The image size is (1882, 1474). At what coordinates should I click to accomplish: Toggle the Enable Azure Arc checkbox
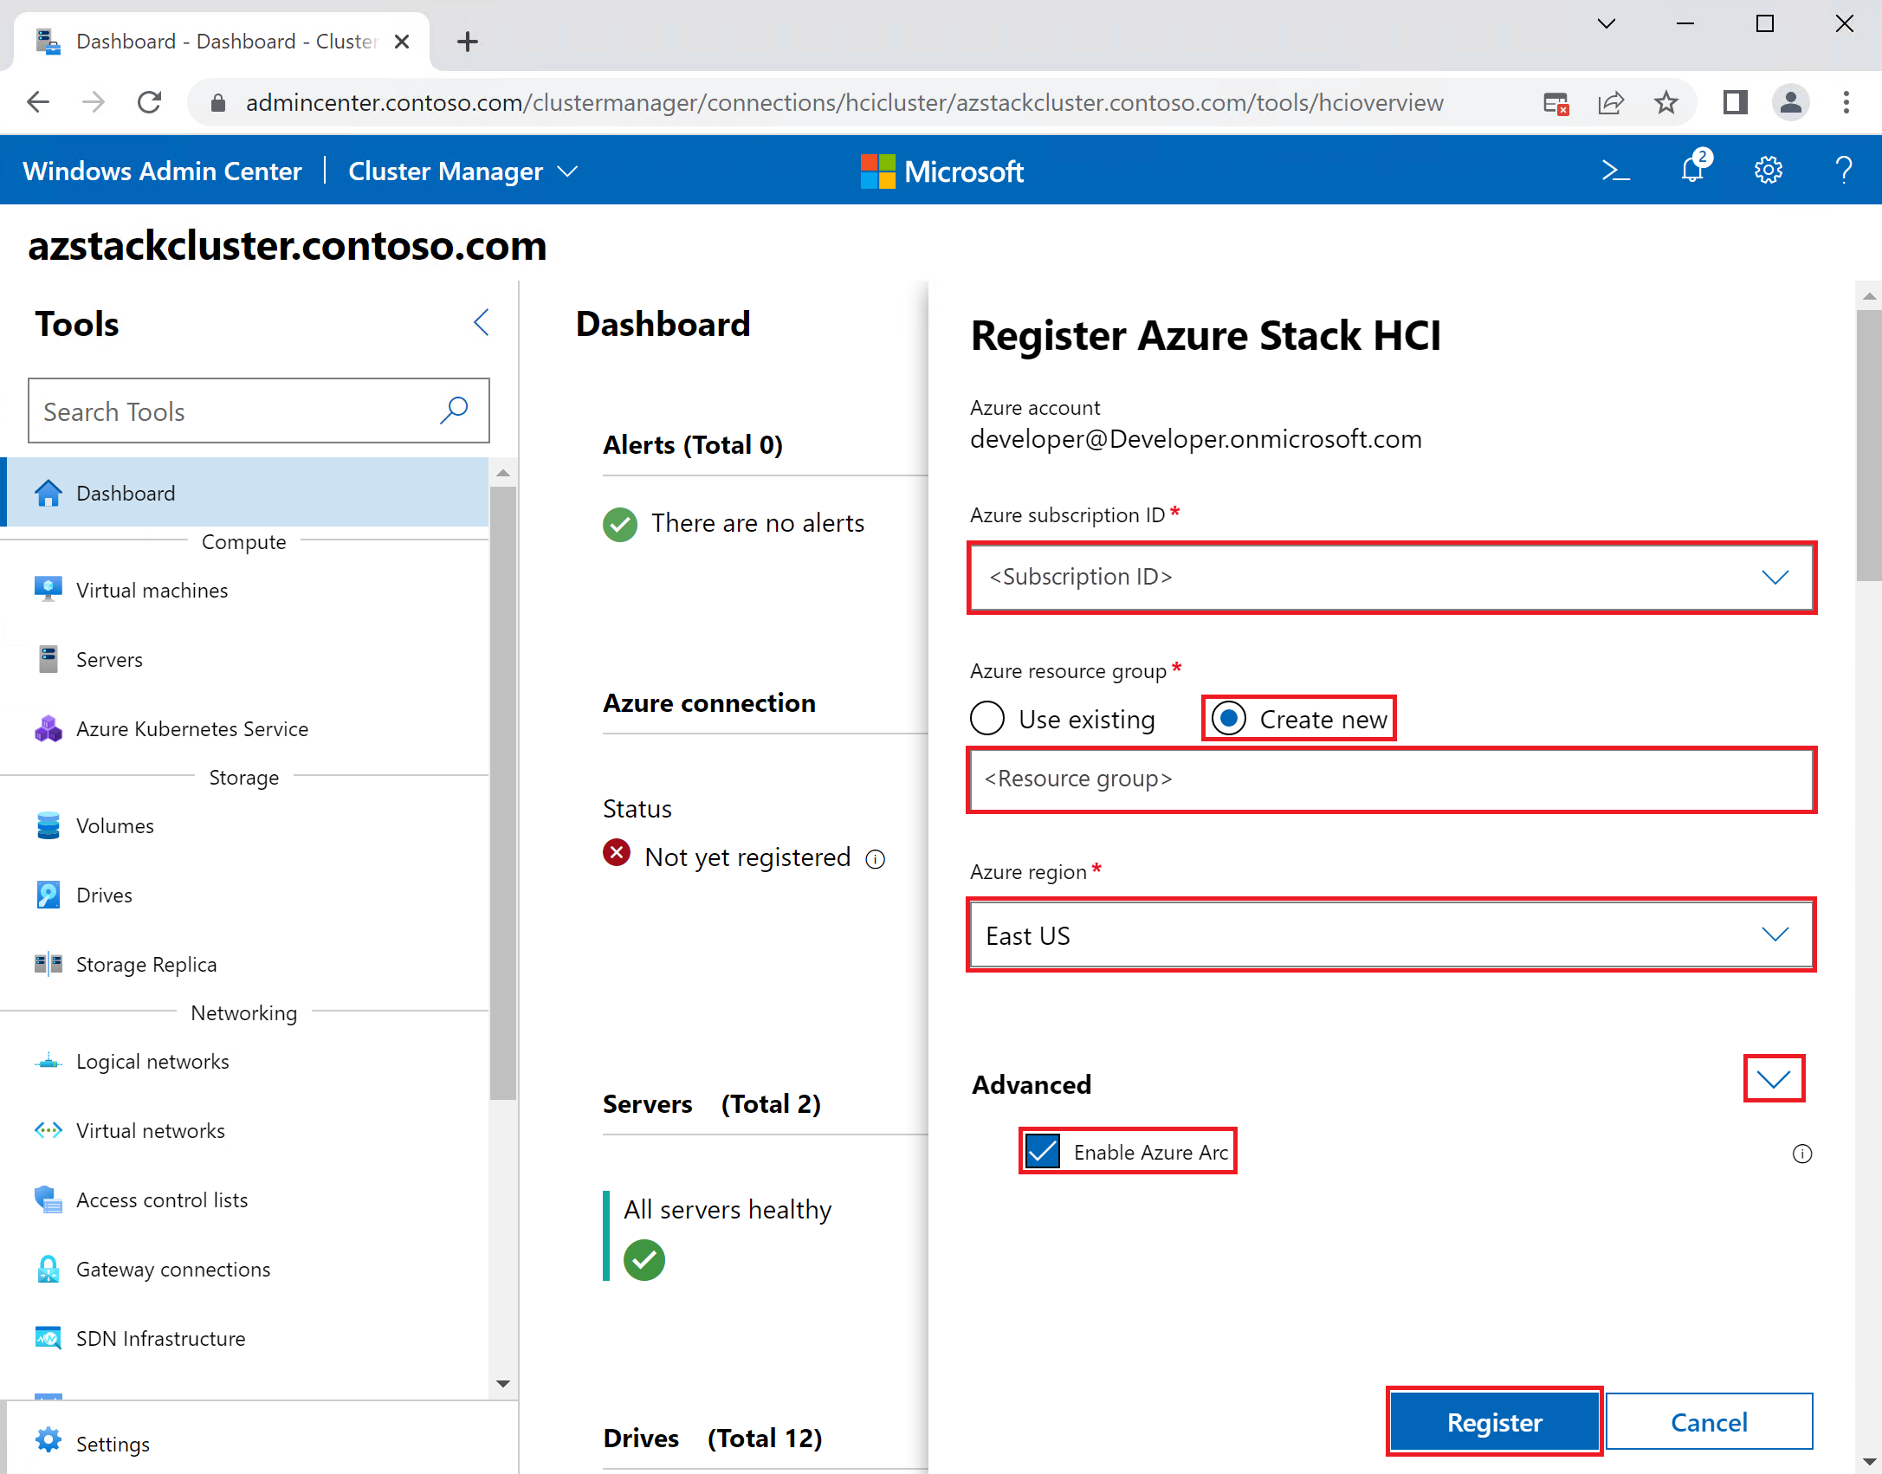pos(1042,1151)
